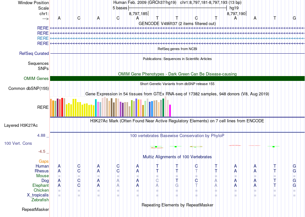Click the magenta bar in GTEx expression chart

coord(170,110)
